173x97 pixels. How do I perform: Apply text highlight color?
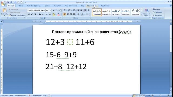pos(54,14)
